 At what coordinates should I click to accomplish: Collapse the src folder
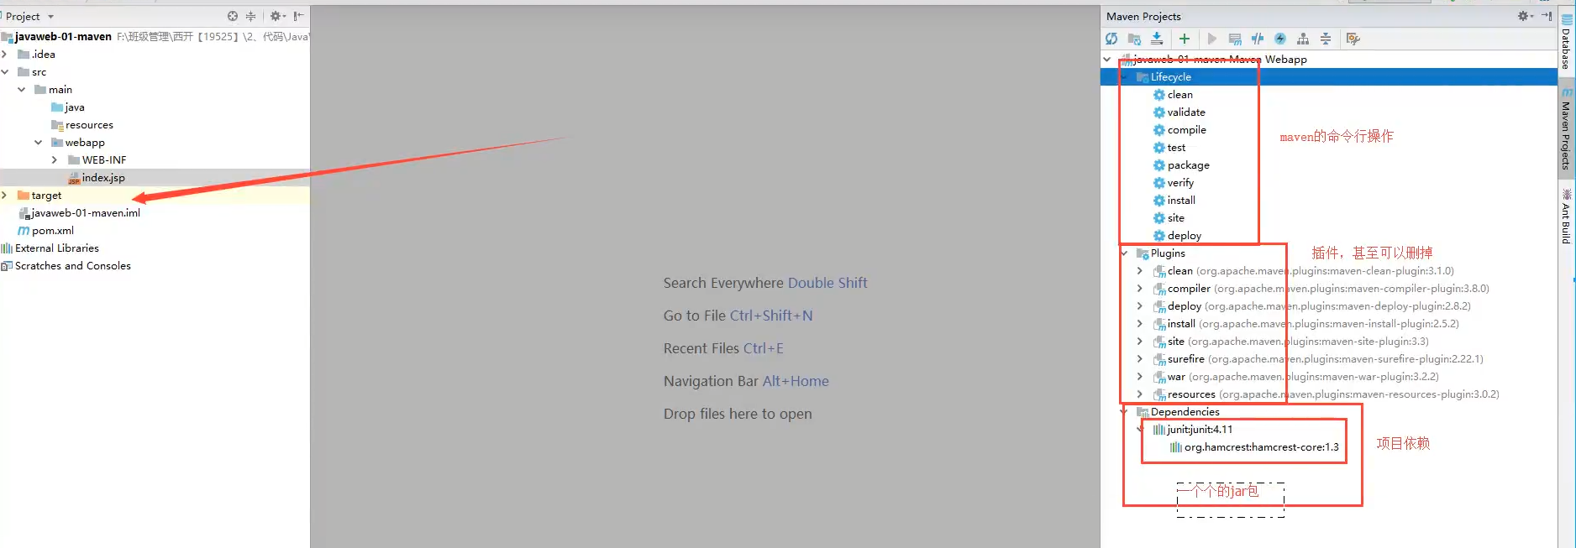pos(5,72)
